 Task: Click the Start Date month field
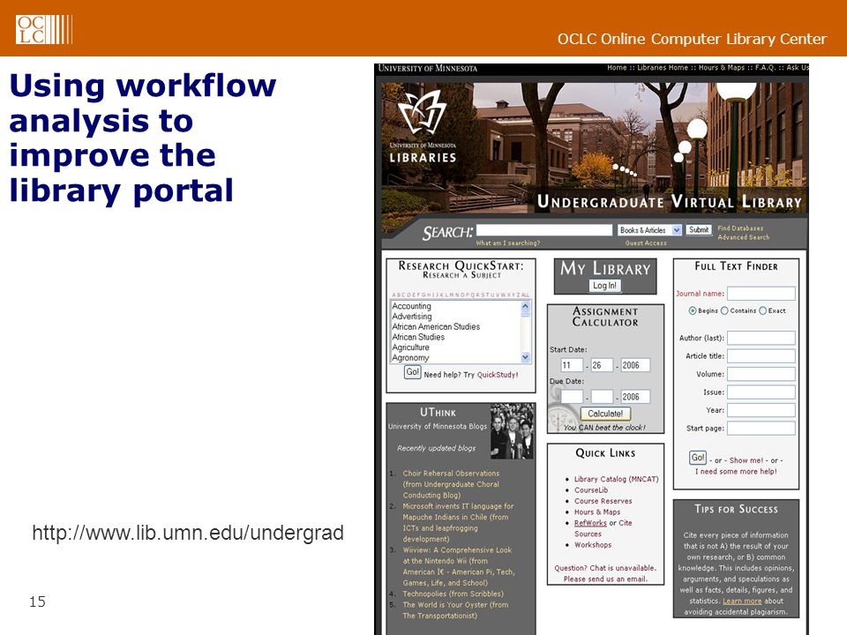(572, 365)
